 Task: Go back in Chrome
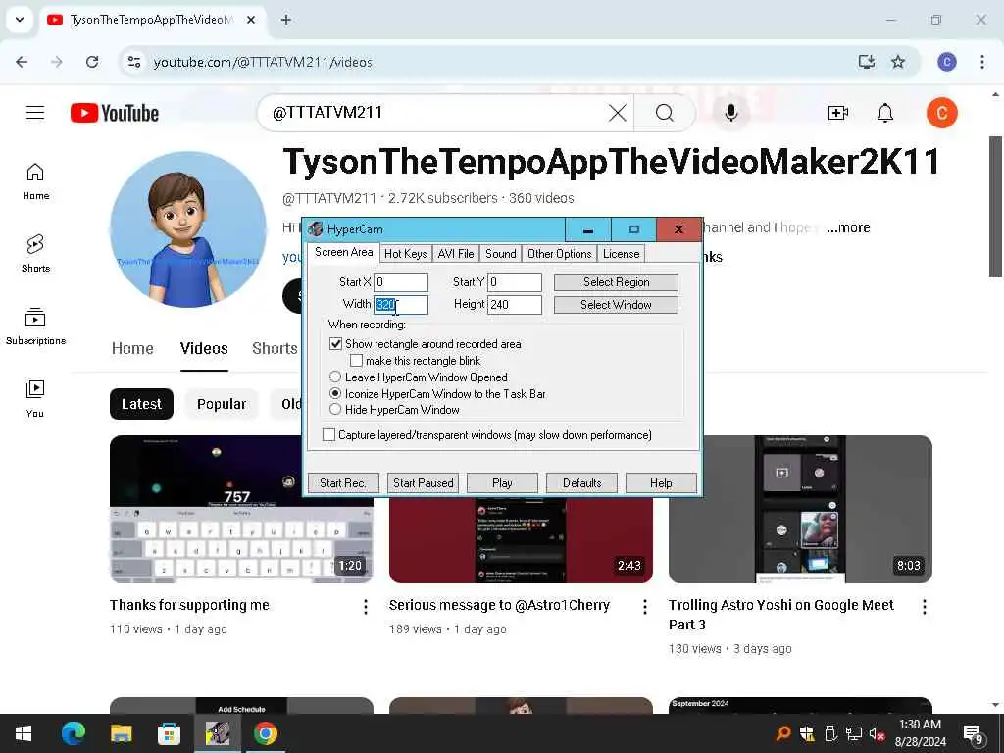pyautogui.click(x=22, y=62)
